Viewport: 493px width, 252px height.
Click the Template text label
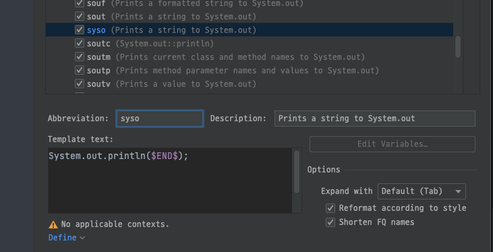[x=80, y=139]
